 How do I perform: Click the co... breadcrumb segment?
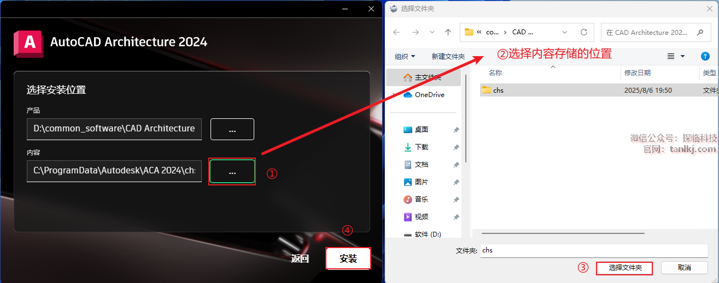[492, 32]
